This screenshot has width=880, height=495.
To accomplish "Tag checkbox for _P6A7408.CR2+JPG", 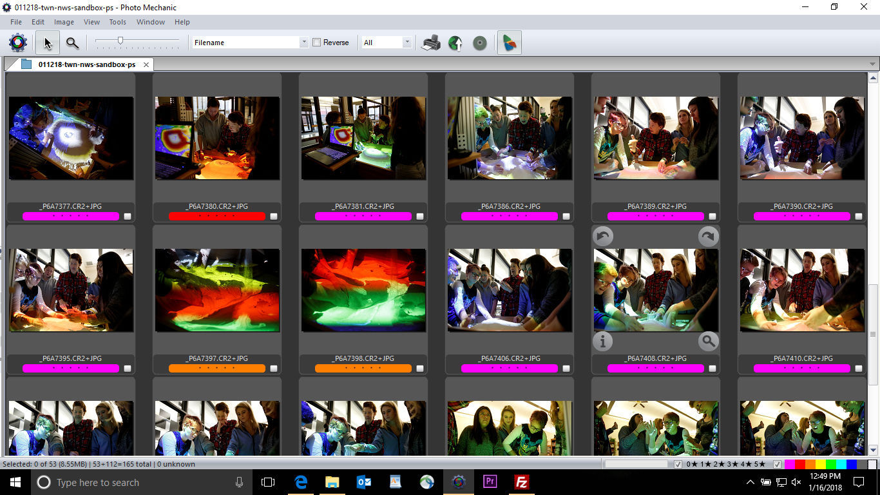I will click(713, 369).
